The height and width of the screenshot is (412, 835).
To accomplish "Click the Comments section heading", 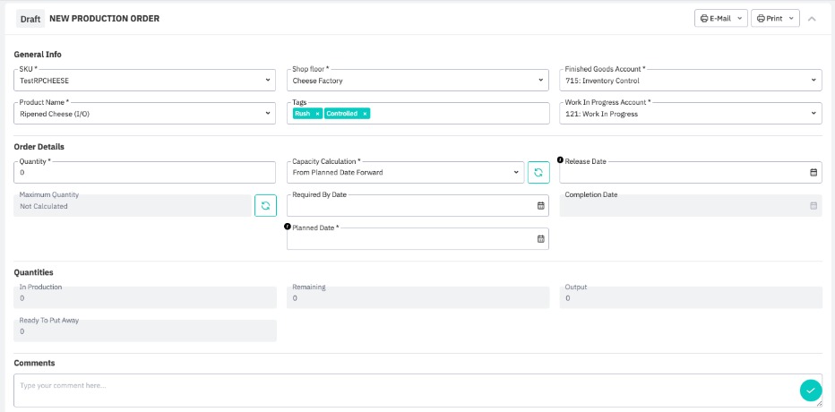I will click(x=34, y=363).
